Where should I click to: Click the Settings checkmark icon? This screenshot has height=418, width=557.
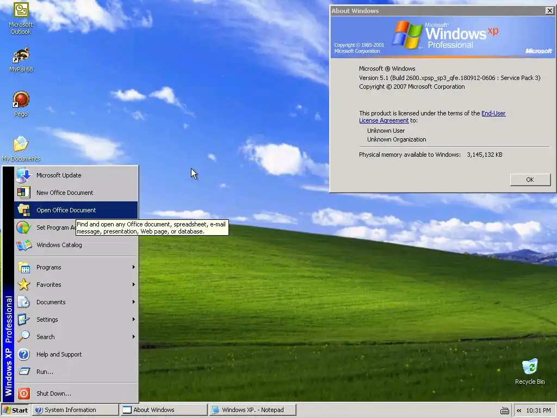pos(24,319)
